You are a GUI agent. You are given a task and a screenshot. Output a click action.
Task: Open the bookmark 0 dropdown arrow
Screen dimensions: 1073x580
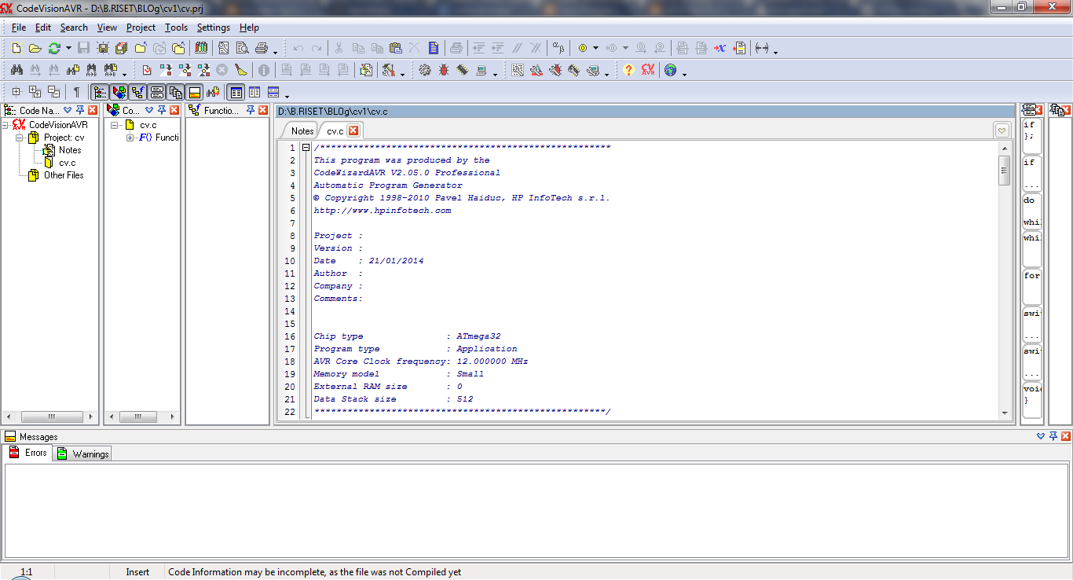point(596,48)
